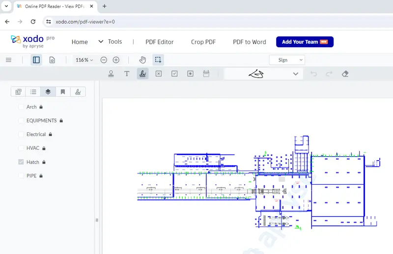
Task: Click the Hatch layer label
Action: coord(33,162)
